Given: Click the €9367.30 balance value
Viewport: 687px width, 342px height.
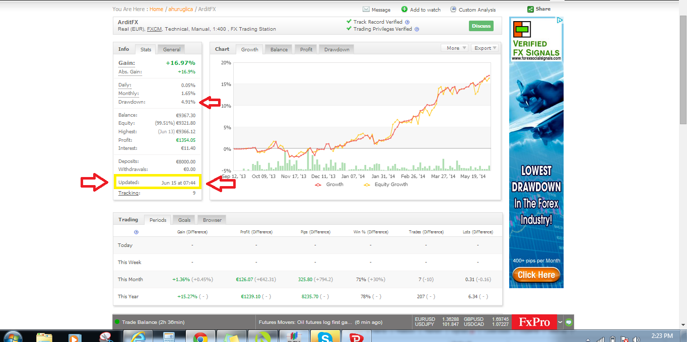Looking at the screenshot, I should pos(185,115).
